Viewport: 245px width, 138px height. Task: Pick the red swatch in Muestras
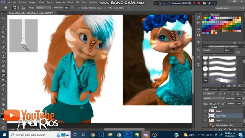point(203,18)
